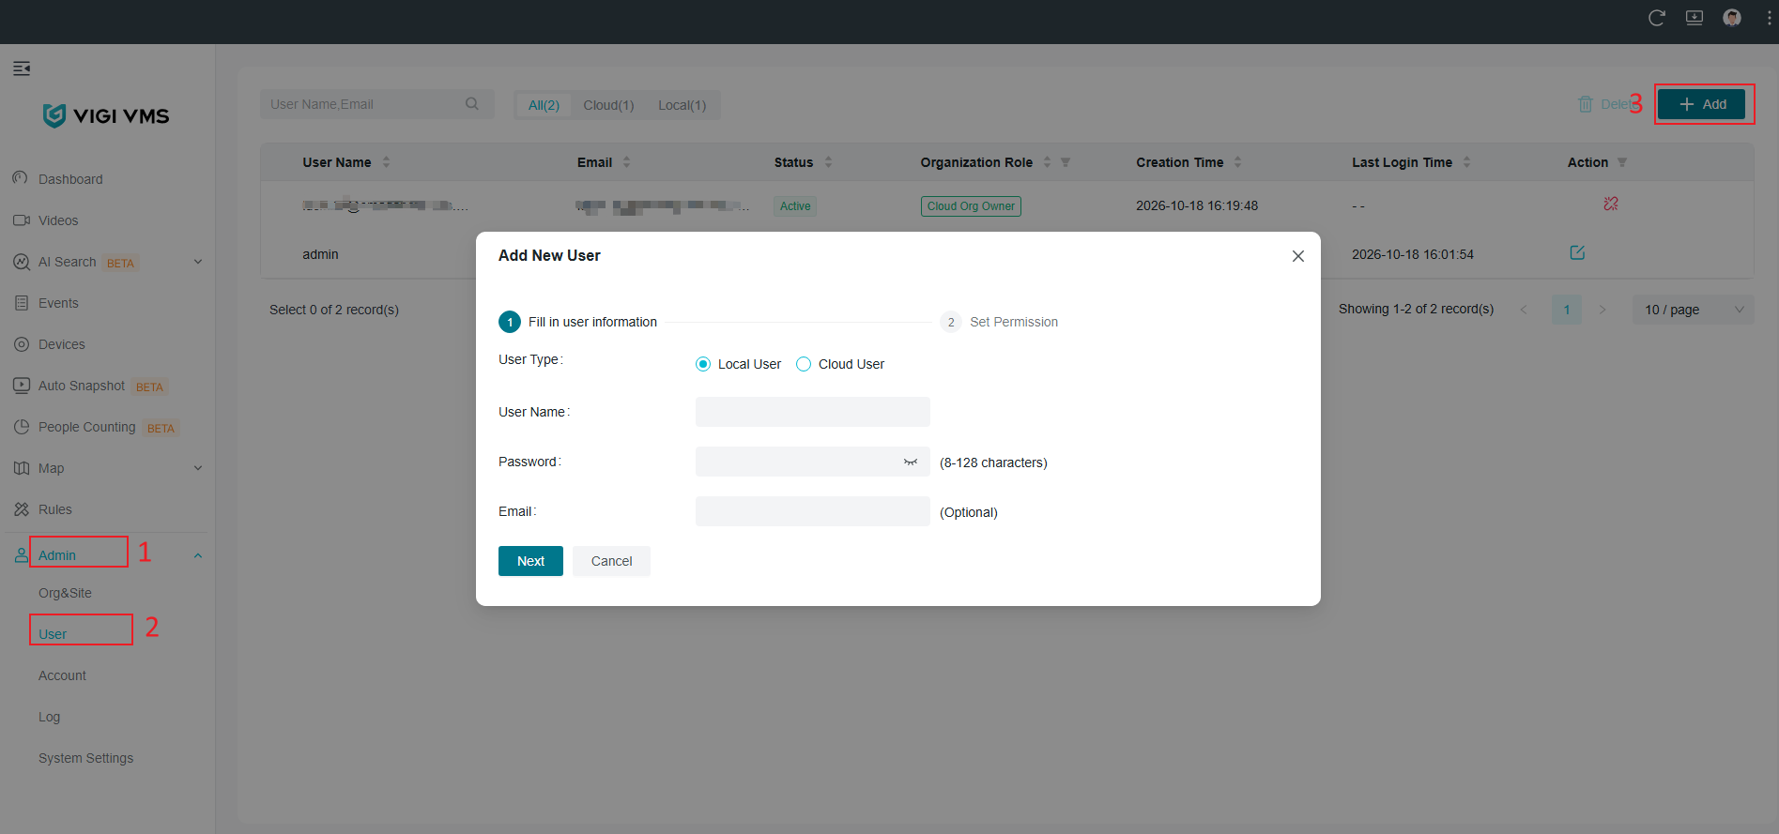
Task: Select User under Admin
Action: 53,634
